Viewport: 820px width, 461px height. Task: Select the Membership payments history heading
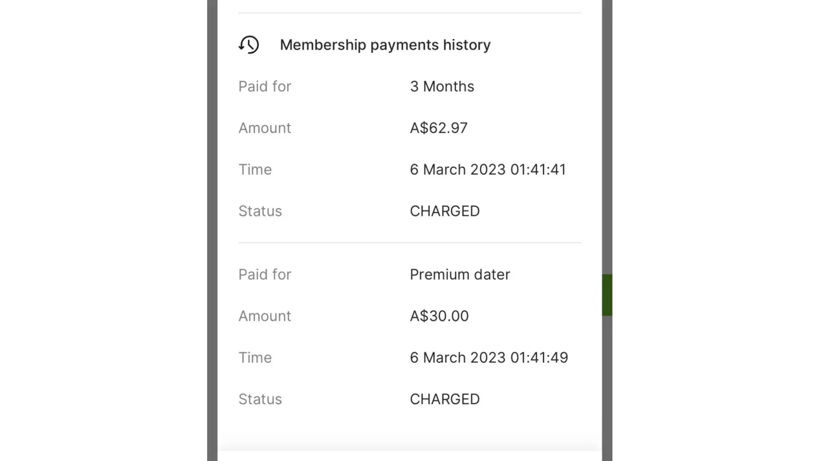tap(385, 45)
